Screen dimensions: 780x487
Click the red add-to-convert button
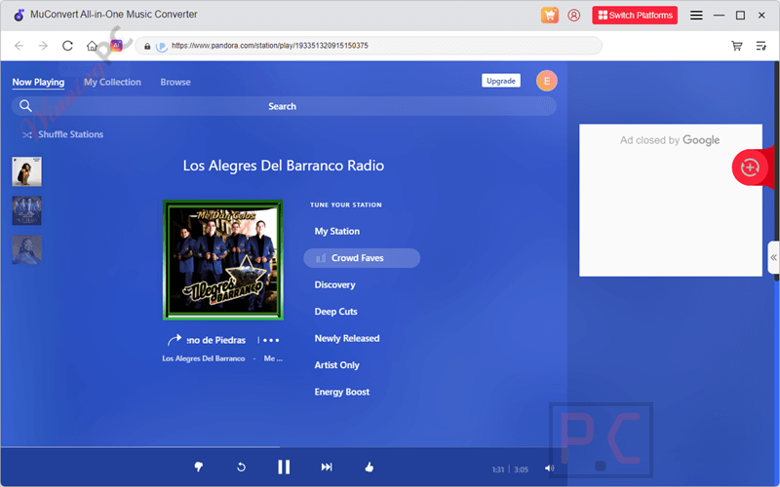(750, 168)
